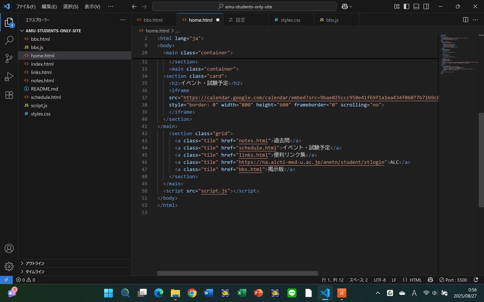
Task: Click the vertical editor scrollbar thumb
Action: click(481, 160)
